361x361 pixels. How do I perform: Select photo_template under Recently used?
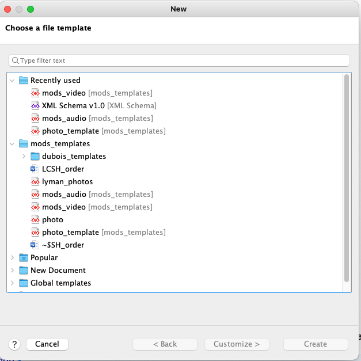[70, 131]
